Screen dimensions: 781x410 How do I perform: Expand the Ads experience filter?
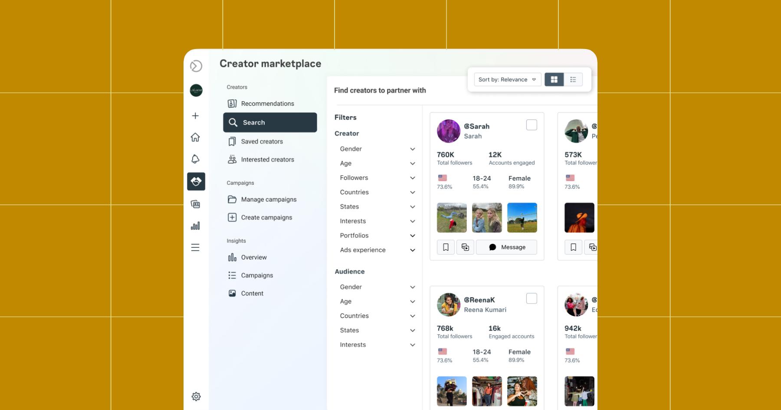coord(377,250)
